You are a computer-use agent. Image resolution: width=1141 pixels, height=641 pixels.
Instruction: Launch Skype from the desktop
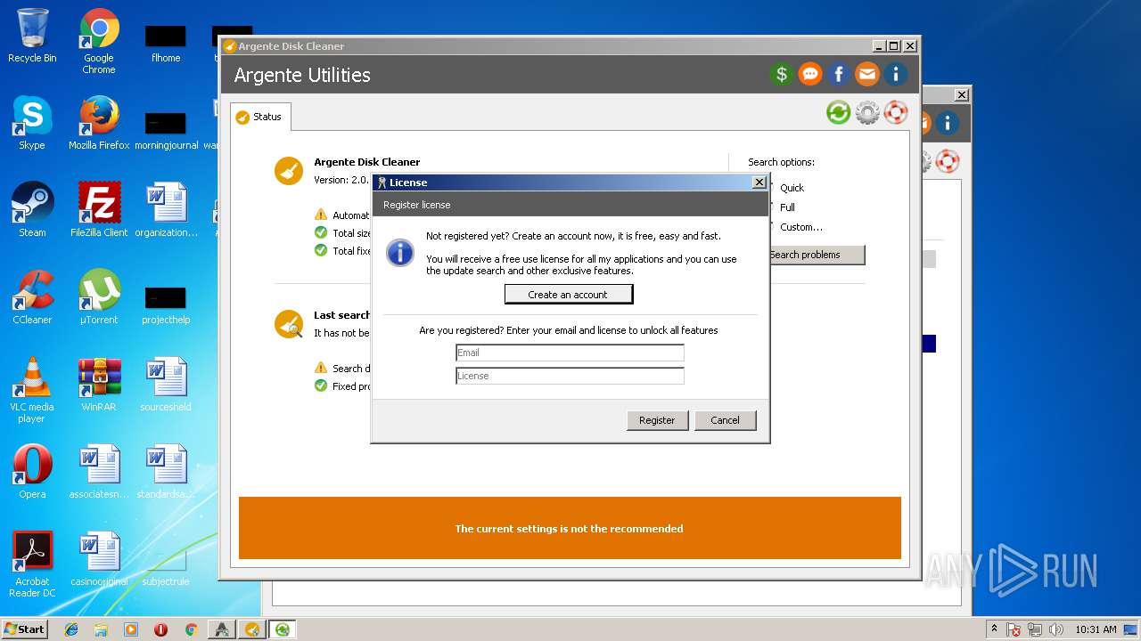point(32,123)
